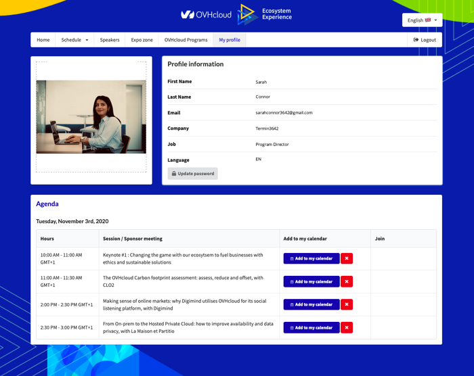Open the Expo zone page
474x376 pixels.
(142, 40)
